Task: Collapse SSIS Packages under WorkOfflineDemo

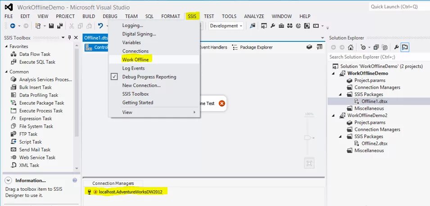Action: click(340, 94)
